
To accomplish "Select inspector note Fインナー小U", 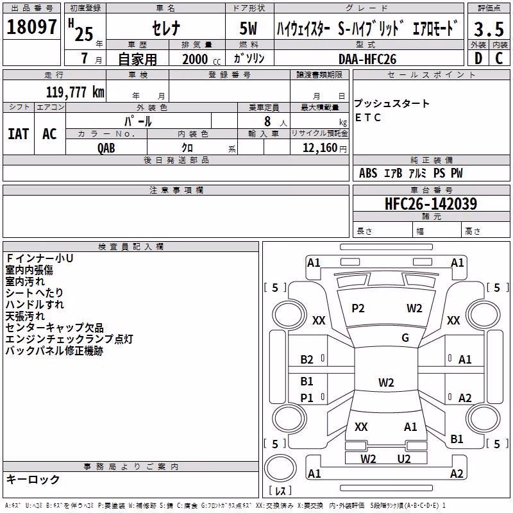I will [40, 258].
